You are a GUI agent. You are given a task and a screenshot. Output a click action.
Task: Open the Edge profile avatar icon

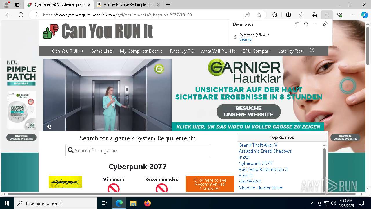(x=6, y=5)
